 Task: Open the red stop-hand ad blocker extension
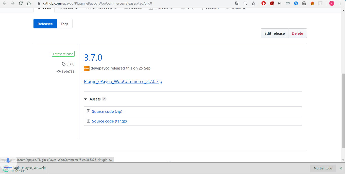(x=264, y=3)
